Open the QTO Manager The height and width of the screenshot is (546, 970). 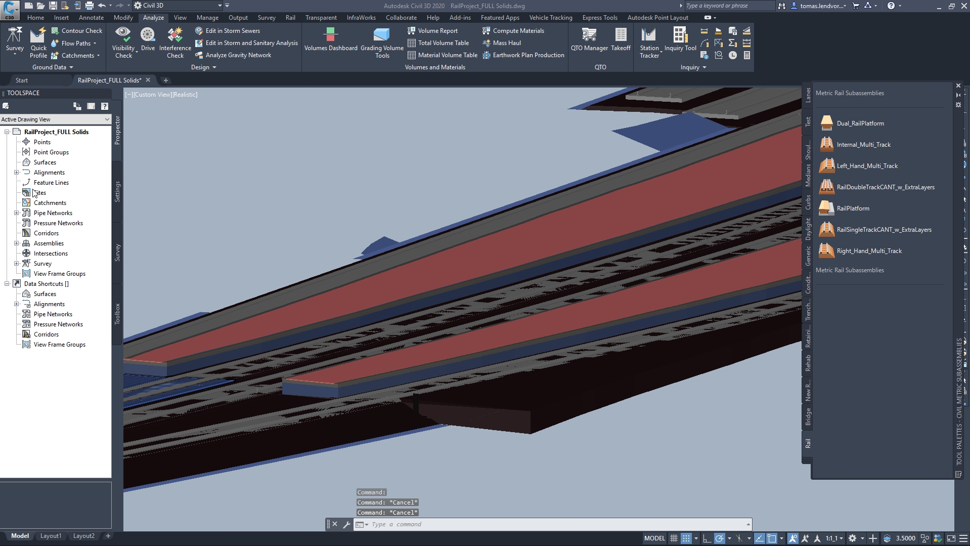click(x=589, y=39)
